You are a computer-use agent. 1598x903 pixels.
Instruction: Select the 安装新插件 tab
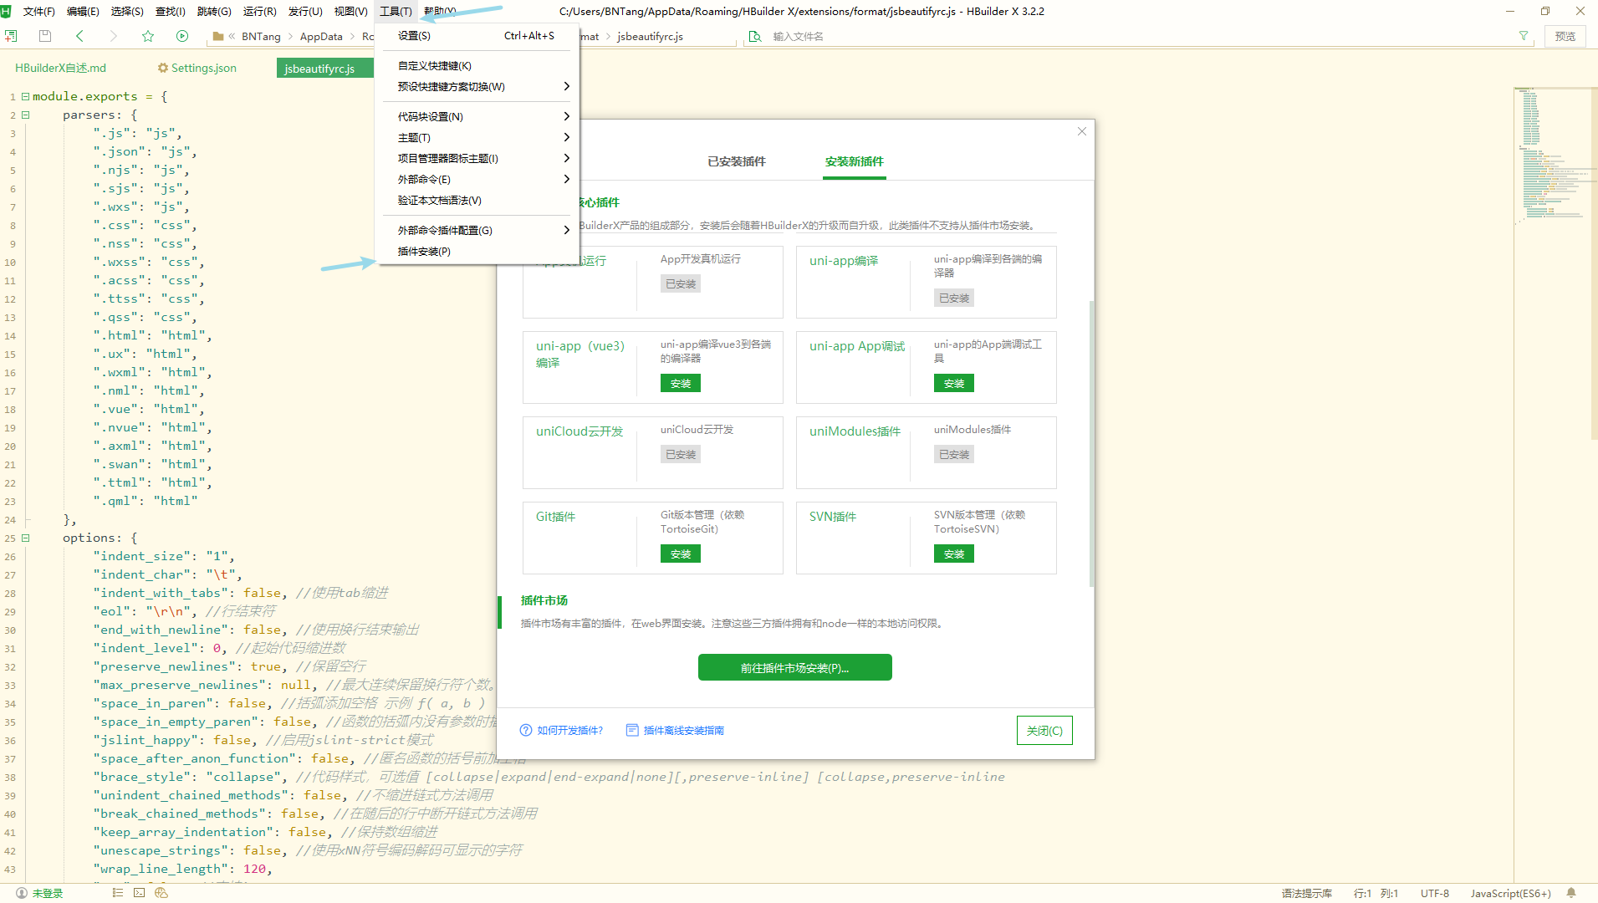click(x=855, y=161)
